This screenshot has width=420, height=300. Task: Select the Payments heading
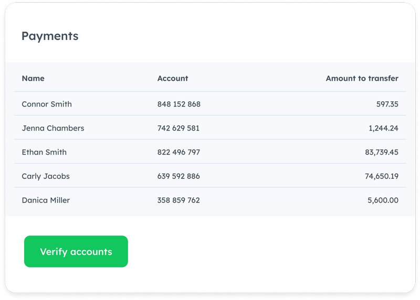click(50, 36)
